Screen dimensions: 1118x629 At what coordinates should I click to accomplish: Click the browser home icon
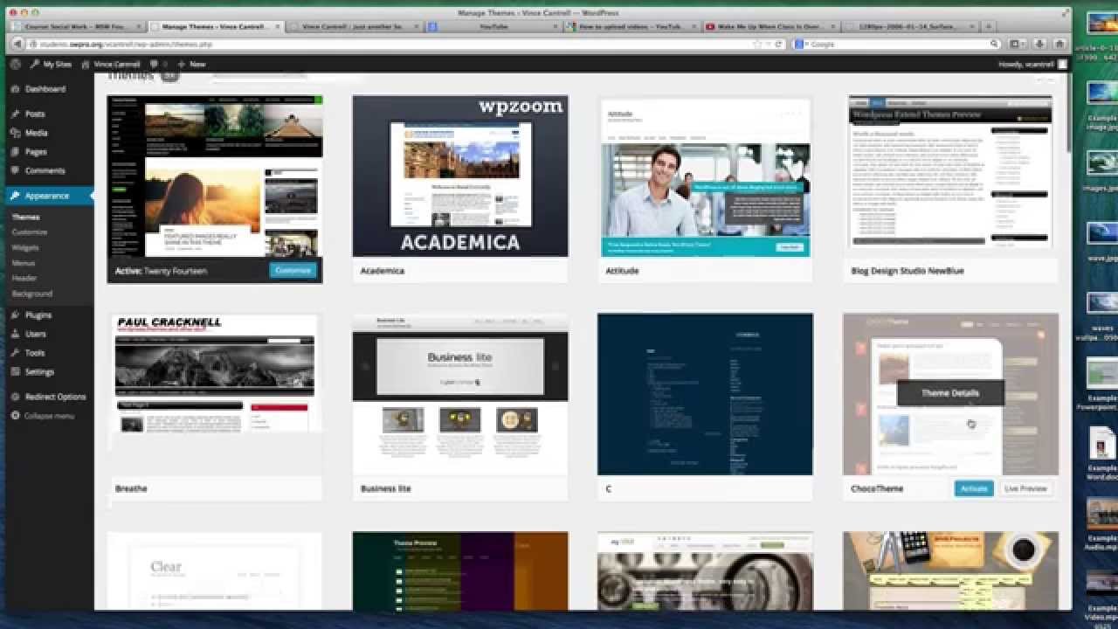point(1059,44)
